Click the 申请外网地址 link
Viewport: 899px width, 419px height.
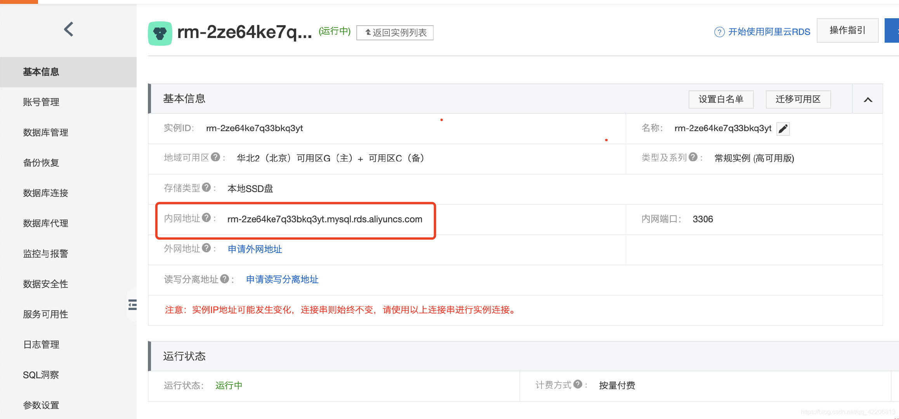(x=255, y=249)
